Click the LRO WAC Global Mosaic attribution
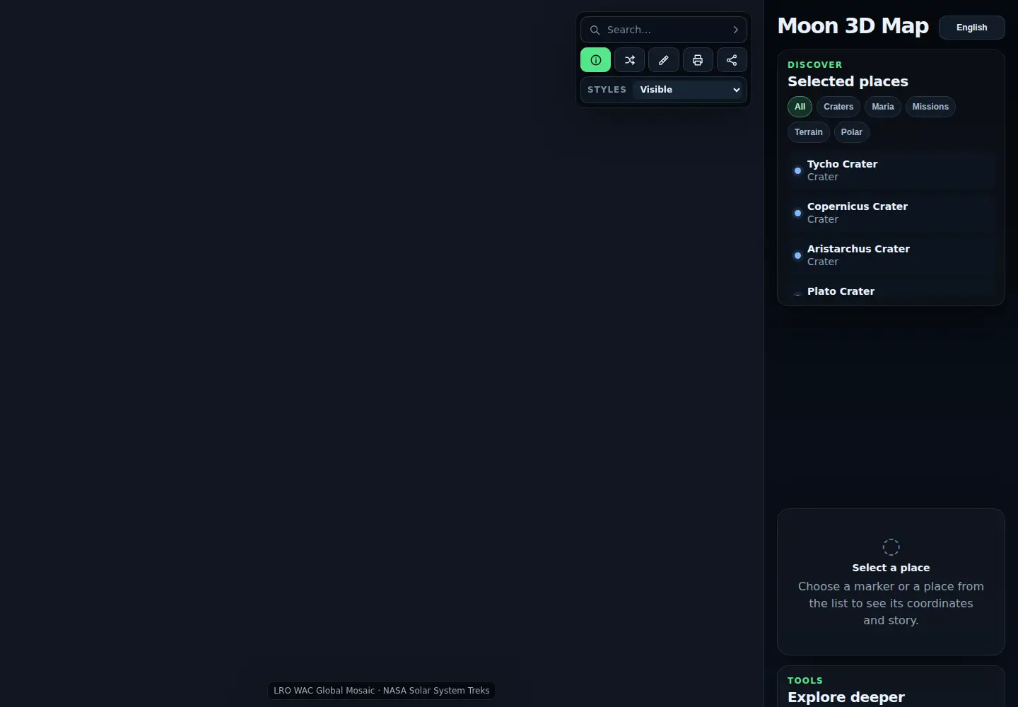Screen dimensions: 1018x707 pyautogui.click(x=381, y=691)
